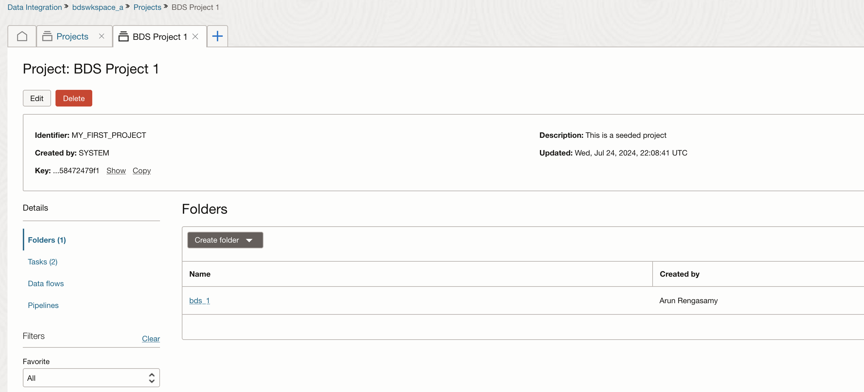This screenshot has width=864, height=392.
Task: Open the bds_1 folder link
Action: (x=199, y=300)
